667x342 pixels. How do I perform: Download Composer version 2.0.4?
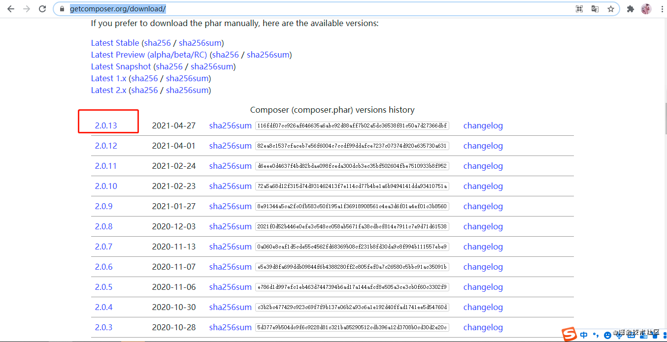103,307
